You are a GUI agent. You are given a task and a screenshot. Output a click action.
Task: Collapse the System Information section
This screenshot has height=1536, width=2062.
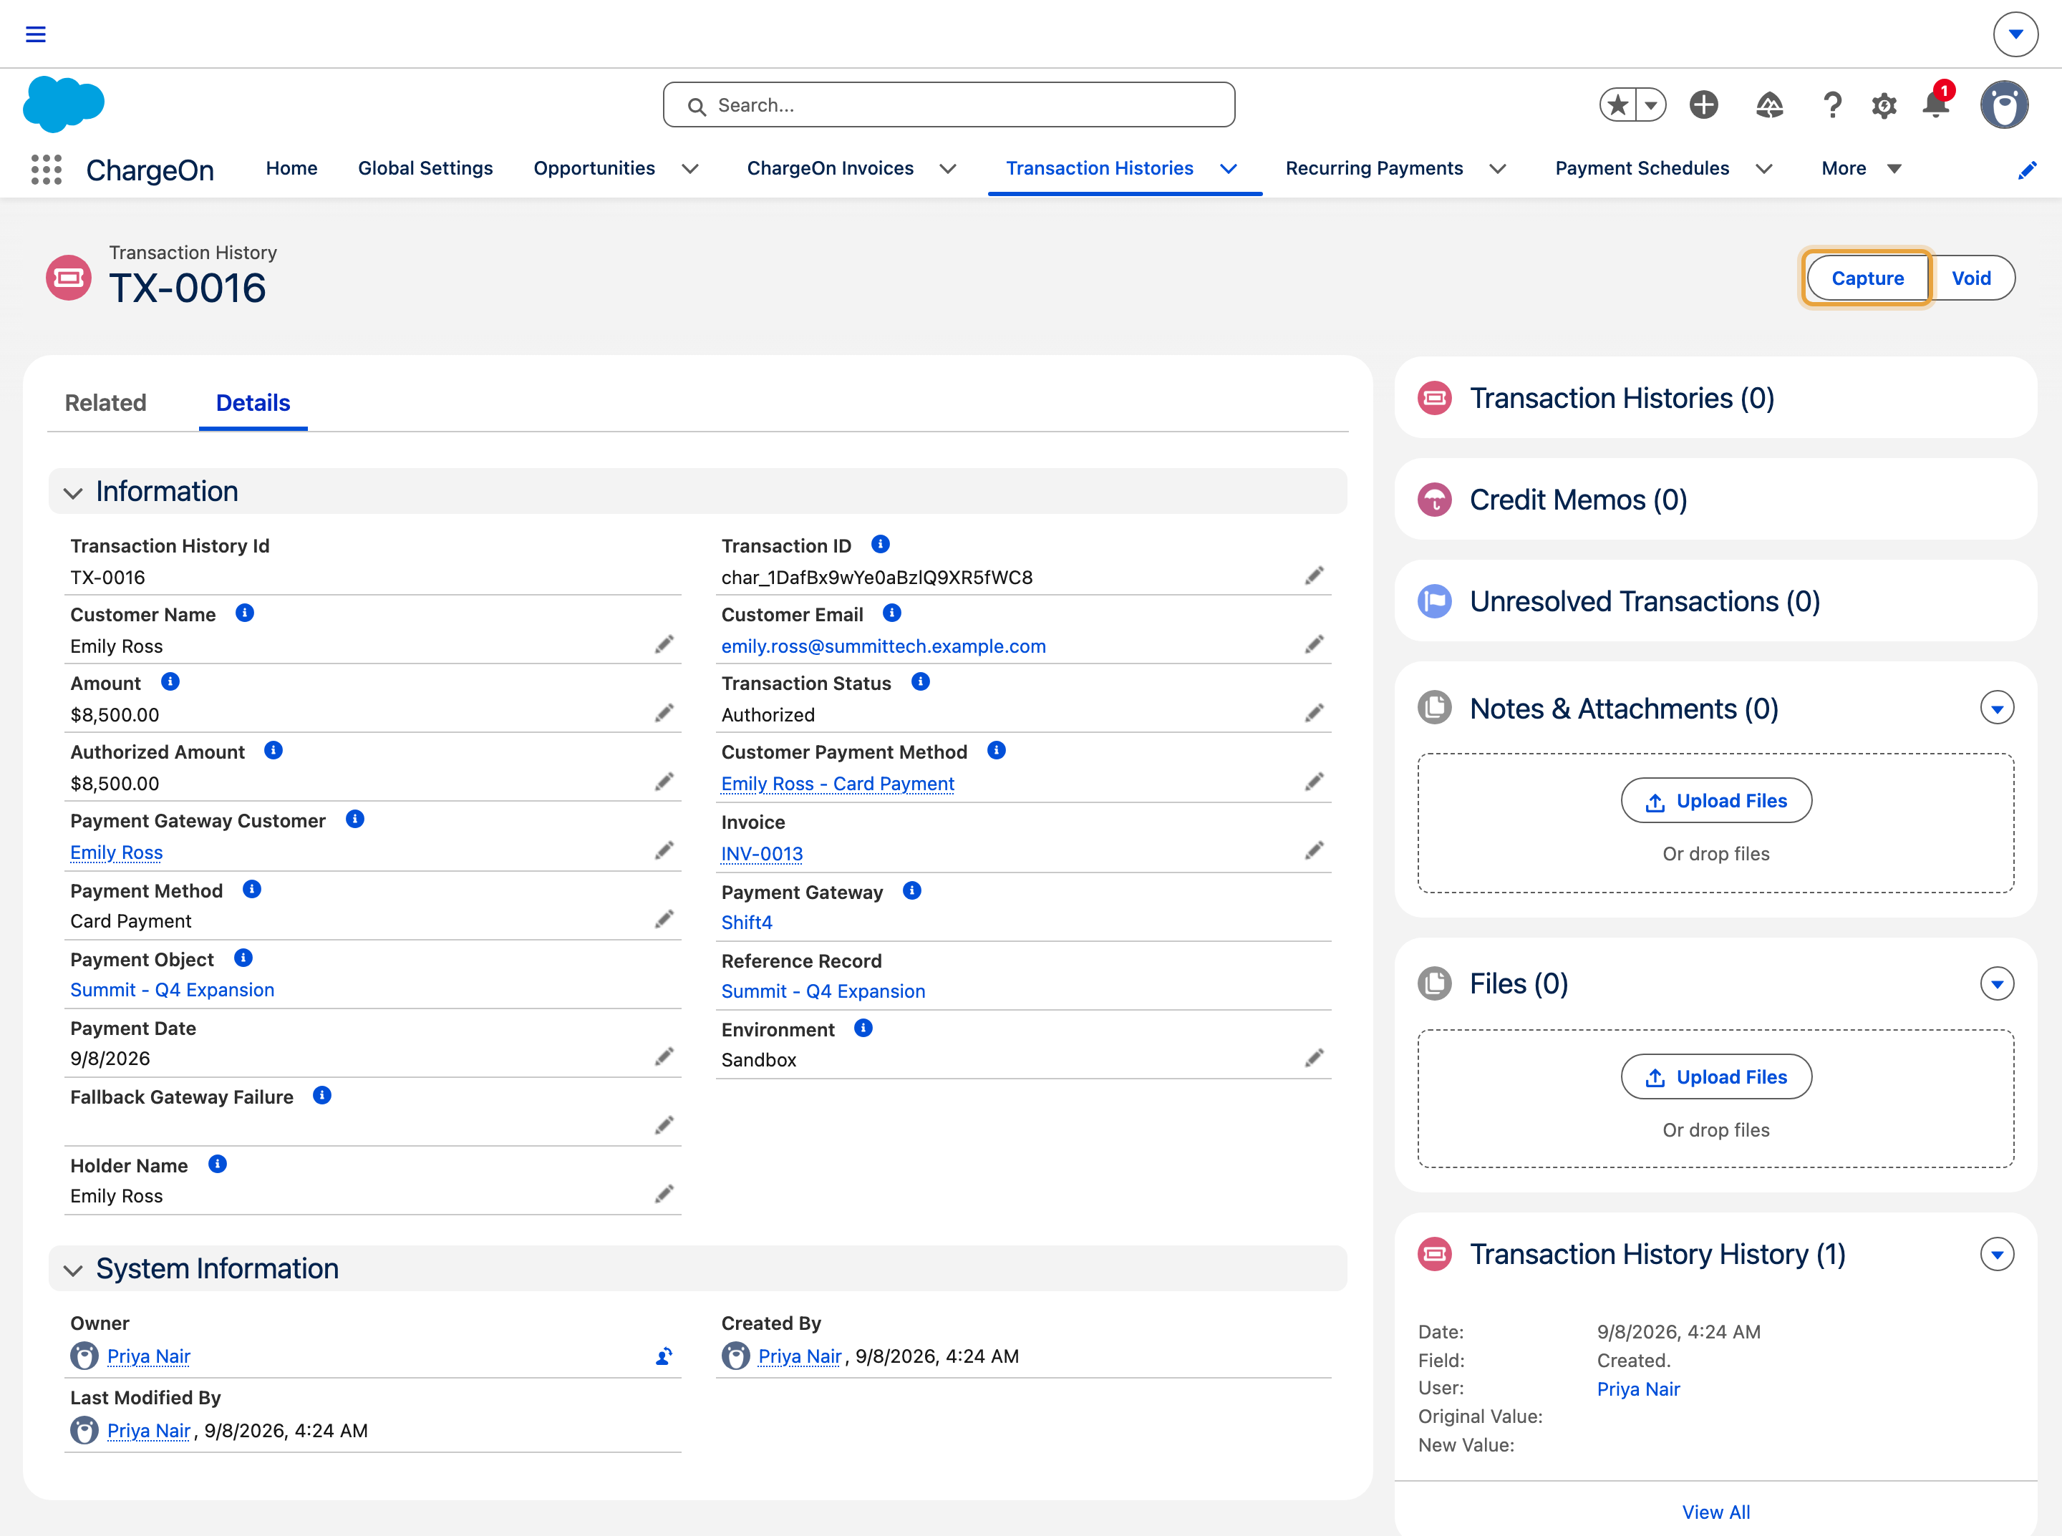point(74,1270)
